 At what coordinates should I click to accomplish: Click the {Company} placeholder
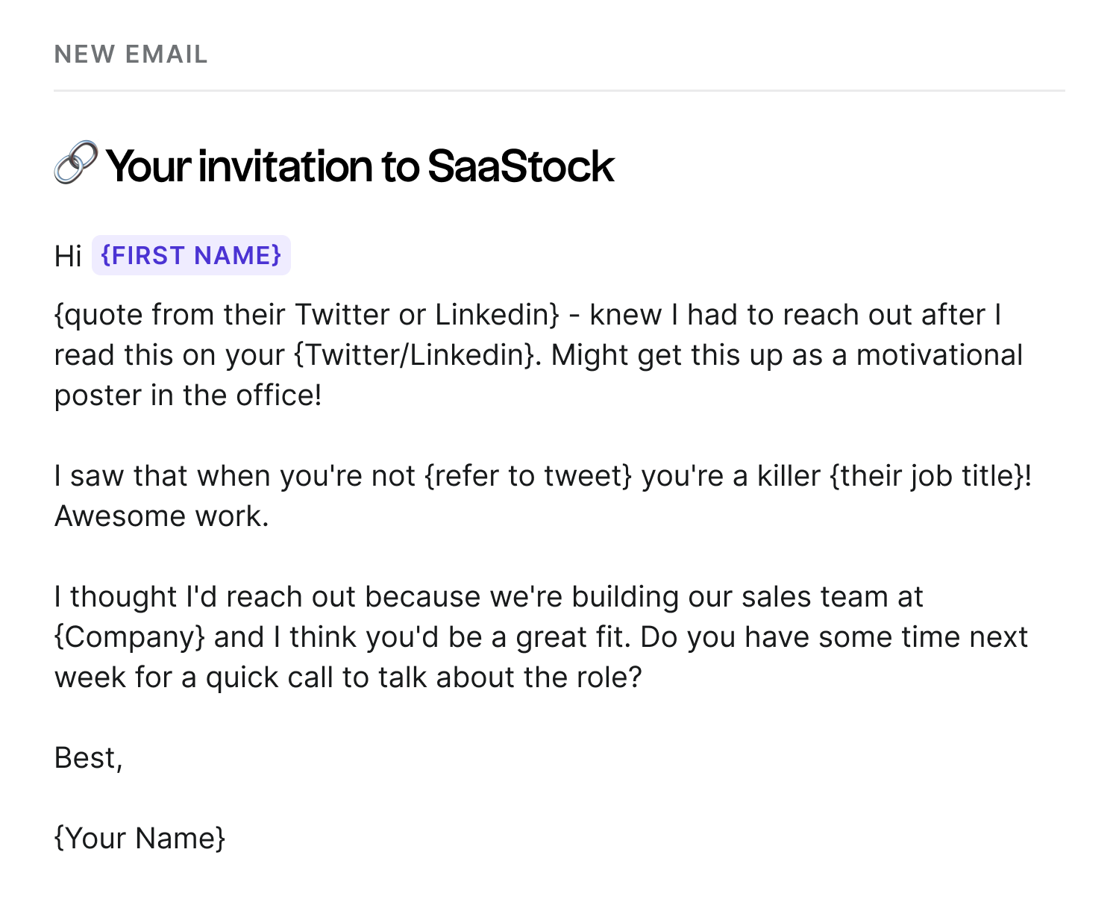[x=130, y=637]
